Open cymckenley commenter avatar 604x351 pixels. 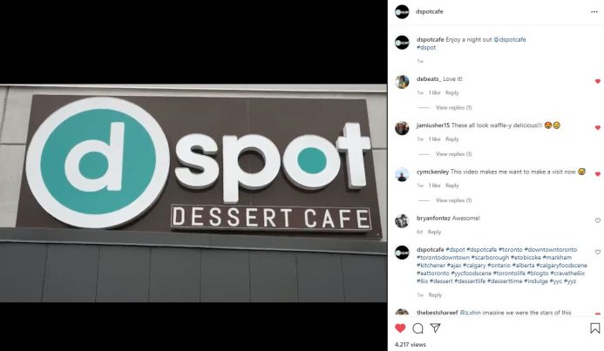pos(402,174)
